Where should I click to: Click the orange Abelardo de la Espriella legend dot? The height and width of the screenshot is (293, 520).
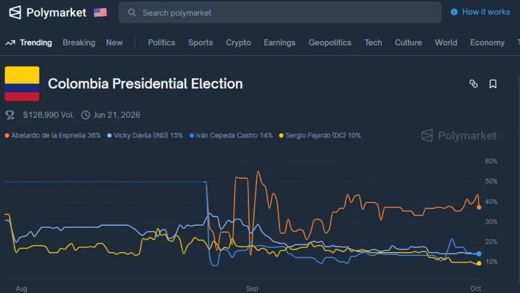[7, 136]
